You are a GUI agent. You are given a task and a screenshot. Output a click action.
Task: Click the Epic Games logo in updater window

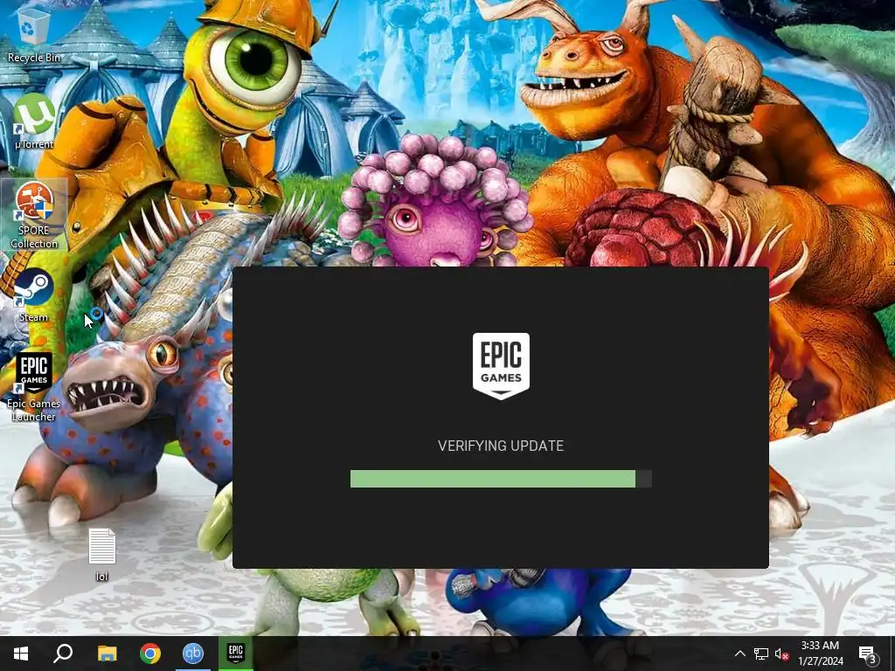(x=501, y=366)
